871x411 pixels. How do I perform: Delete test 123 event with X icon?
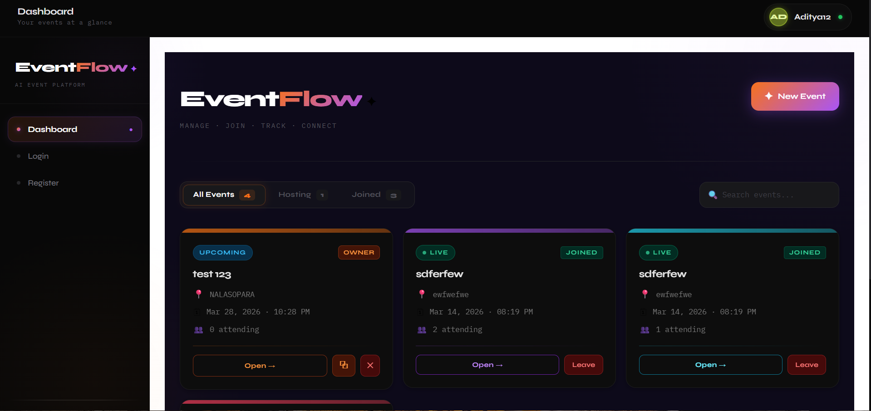point(370,365)
